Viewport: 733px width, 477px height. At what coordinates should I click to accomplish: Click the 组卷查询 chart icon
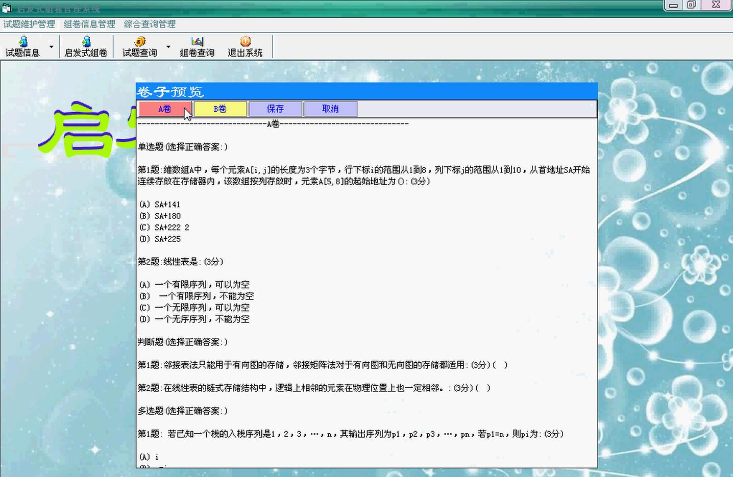(197, 46)
